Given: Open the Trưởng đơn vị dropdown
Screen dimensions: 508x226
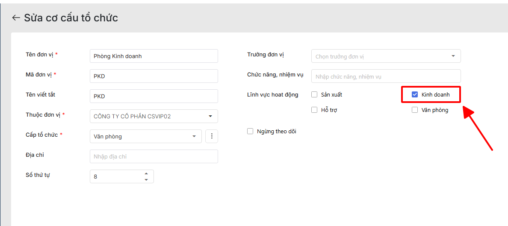Looking at the screenshot, I should 453,56.
